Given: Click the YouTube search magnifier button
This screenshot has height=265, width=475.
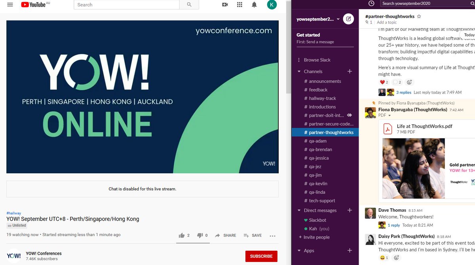Looking at the screenshot, I should pyautogui.click(x=189, y=5).
